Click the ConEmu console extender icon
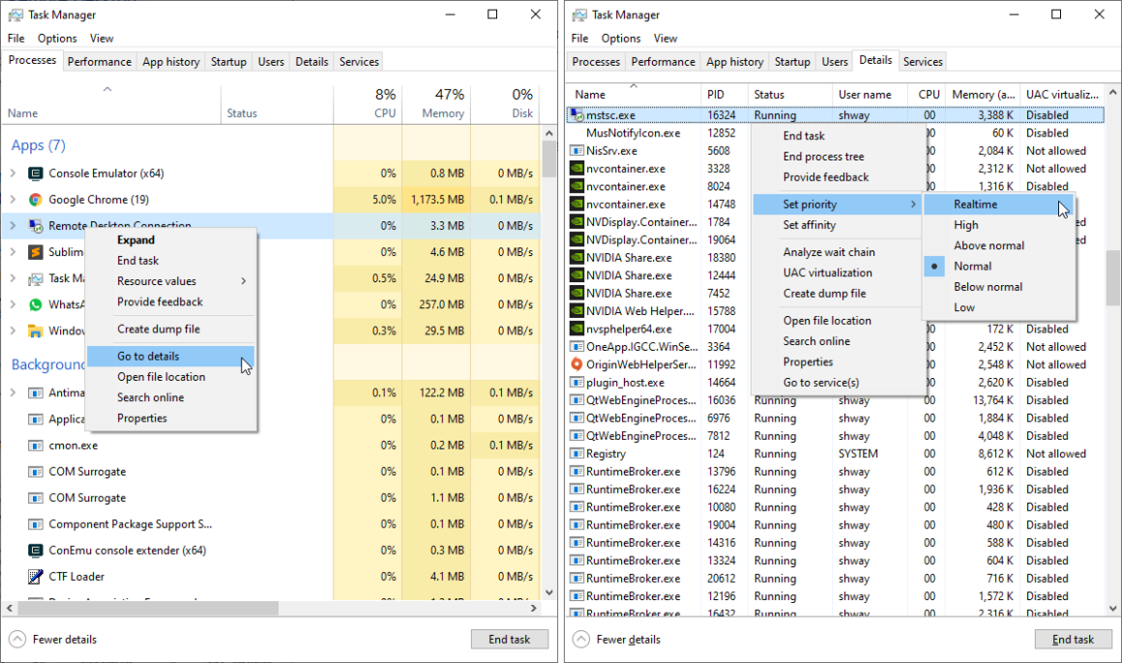1122x663 pixels. click(x=36, y=551)
